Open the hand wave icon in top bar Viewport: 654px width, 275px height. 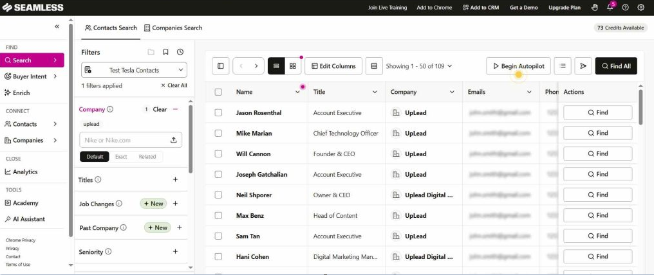[595, 8]
